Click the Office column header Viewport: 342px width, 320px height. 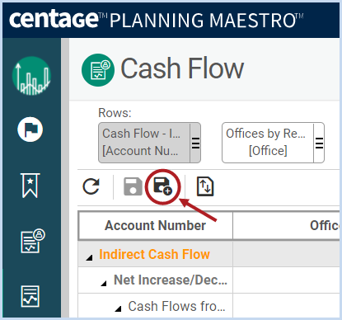(x=286, y=225)
